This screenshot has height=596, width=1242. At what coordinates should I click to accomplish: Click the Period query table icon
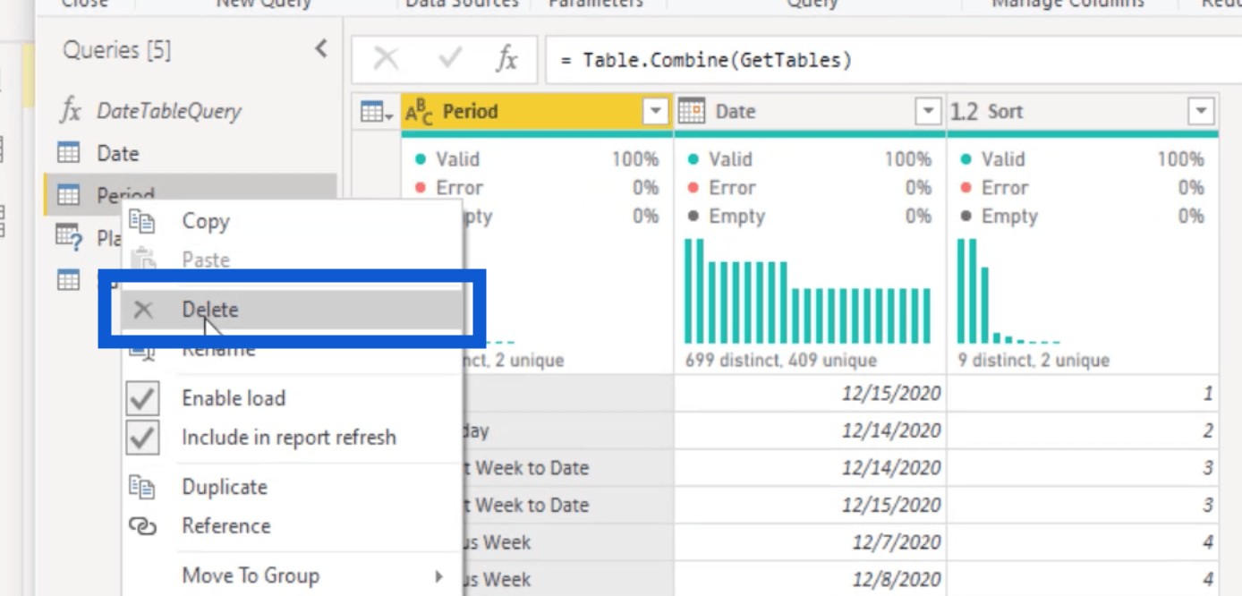(x=69, y=194)
